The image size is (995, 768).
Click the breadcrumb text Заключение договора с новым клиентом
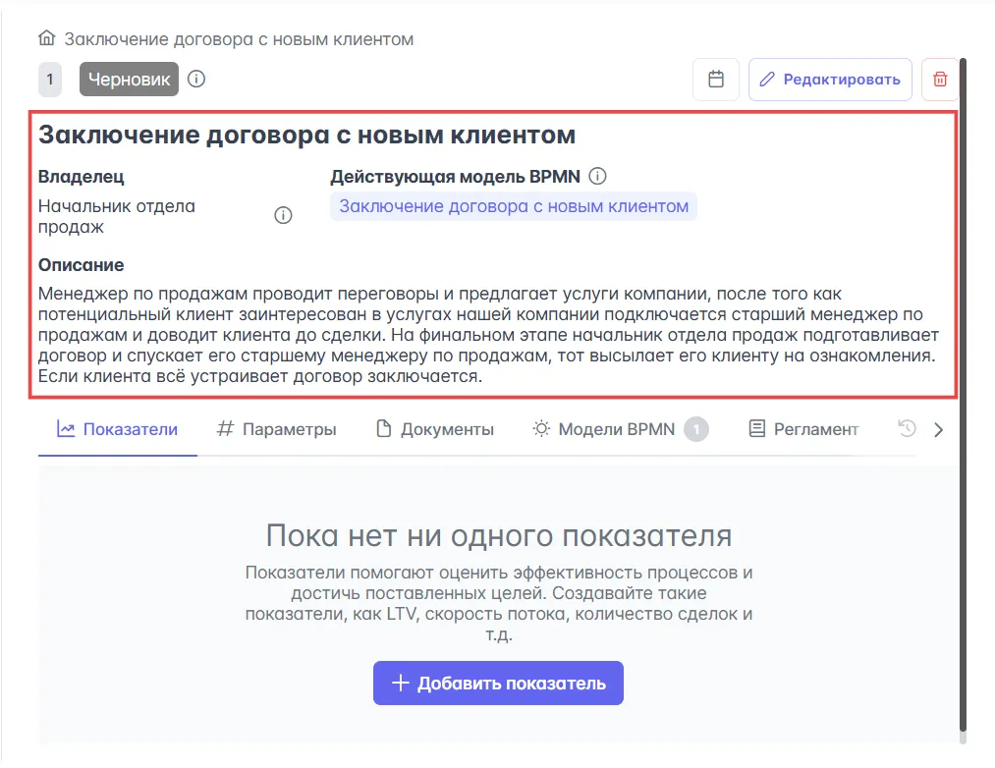click(239, 39)
